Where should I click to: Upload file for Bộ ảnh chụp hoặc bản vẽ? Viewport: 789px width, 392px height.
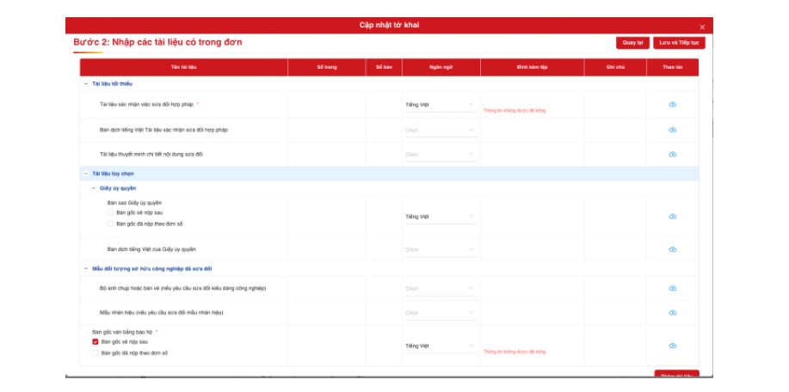click(x=672, y=288)
